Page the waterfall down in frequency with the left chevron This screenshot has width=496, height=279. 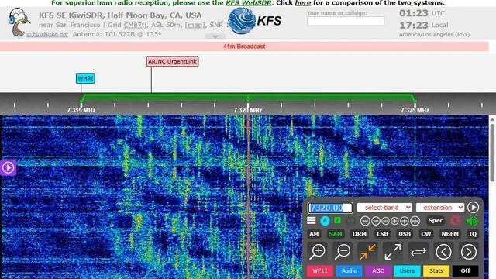(x=443, y=252)
